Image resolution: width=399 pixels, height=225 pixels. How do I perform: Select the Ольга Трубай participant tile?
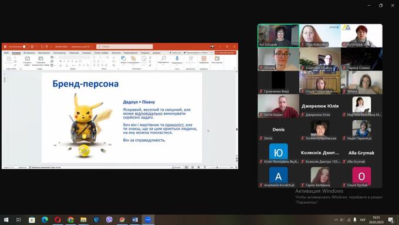(361, 176)
